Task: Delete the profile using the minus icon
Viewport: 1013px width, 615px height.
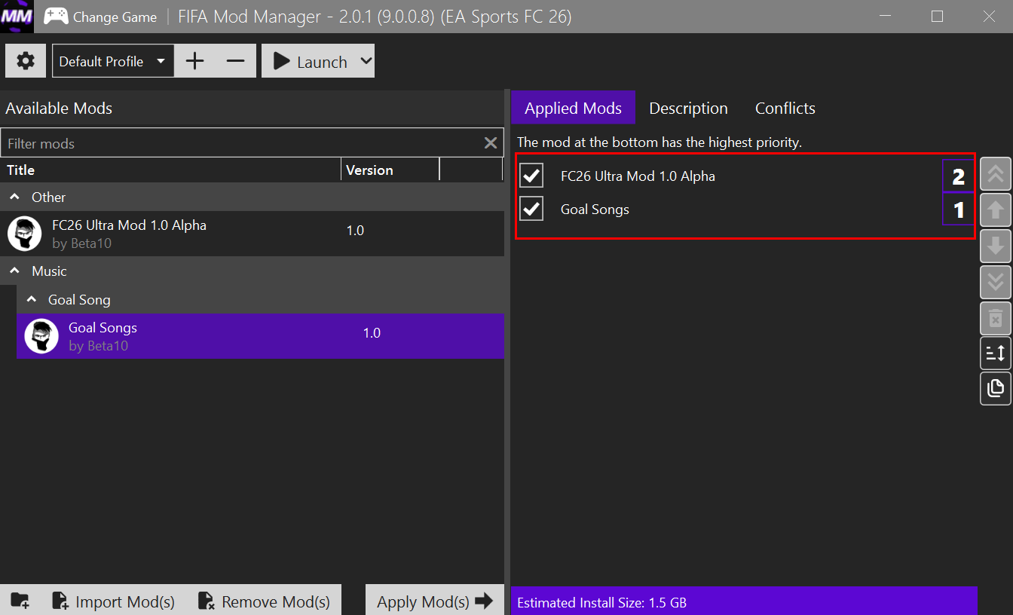Action: pos(236,61)
